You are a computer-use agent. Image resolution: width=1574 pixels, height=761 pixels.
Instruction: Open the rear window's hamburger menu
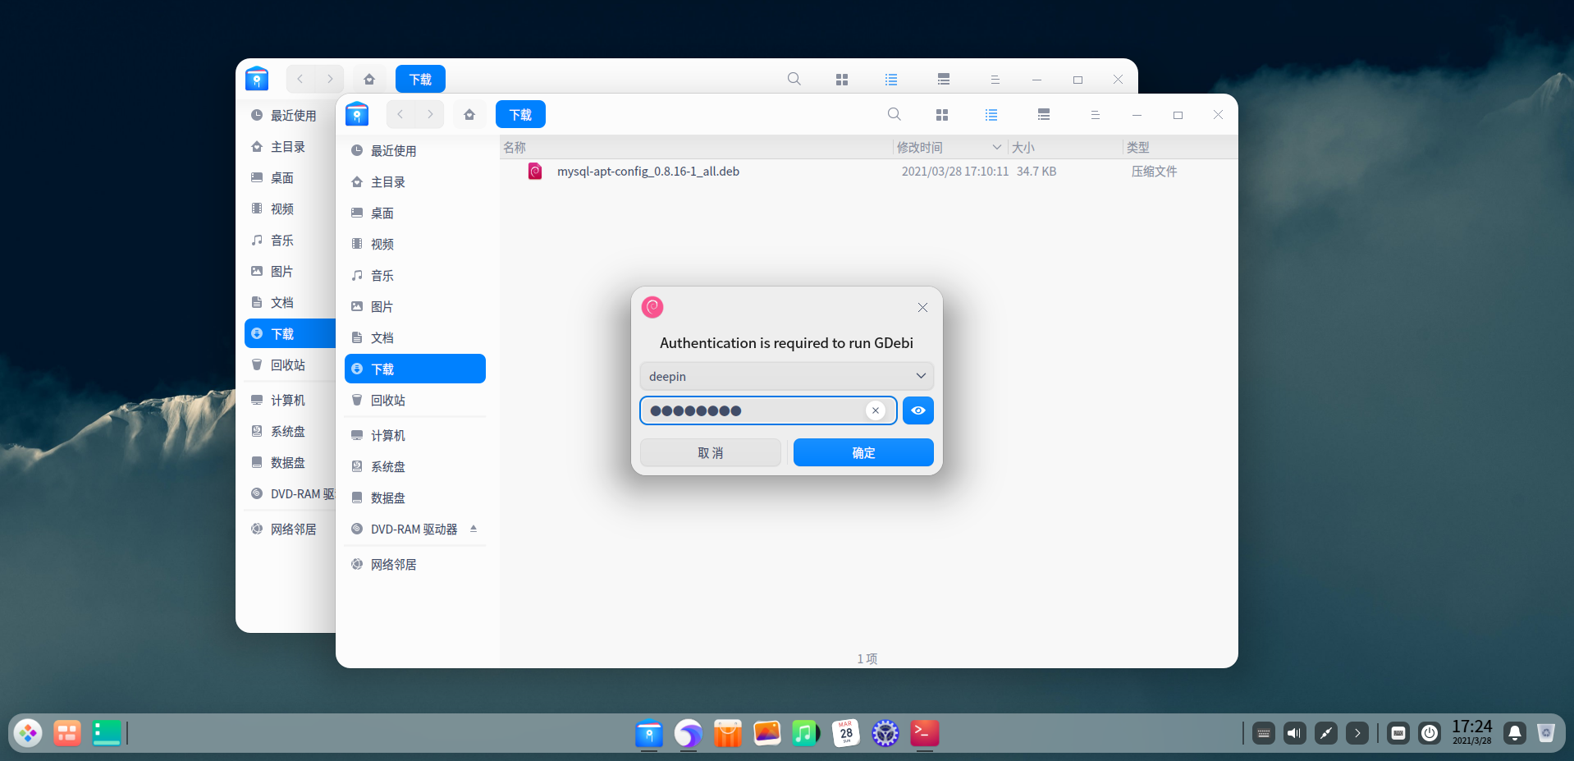click(995, 80)
